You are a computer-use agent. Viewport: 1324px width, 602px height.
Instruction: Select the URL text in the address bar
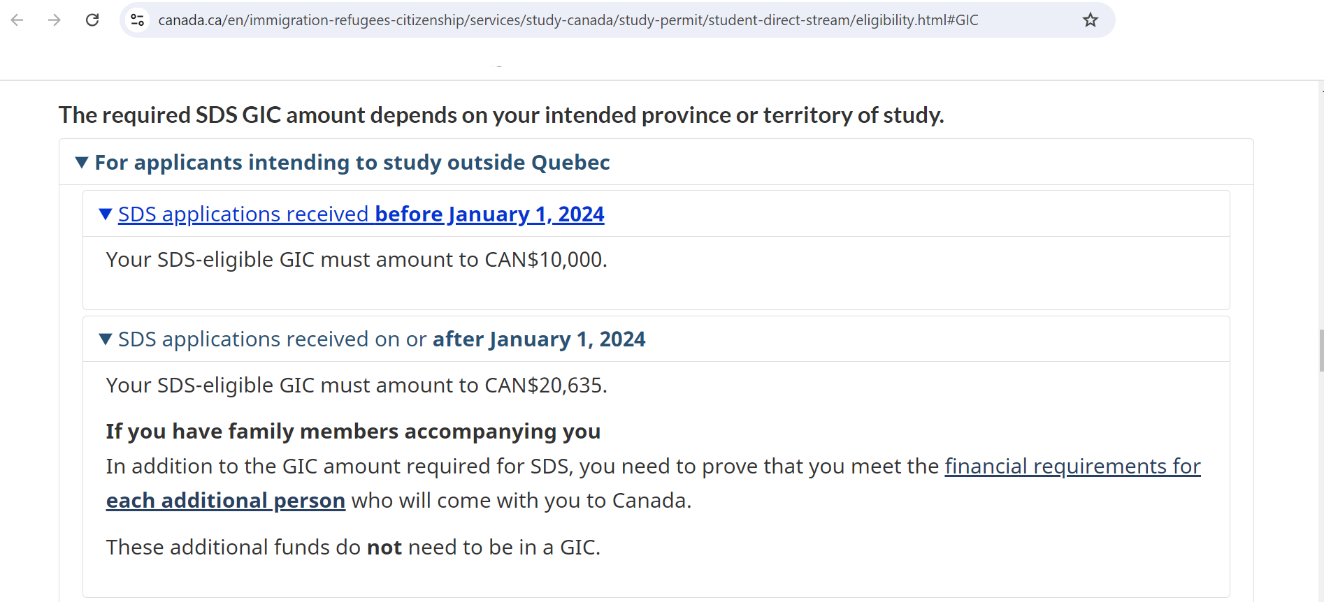tap(559, 20)
